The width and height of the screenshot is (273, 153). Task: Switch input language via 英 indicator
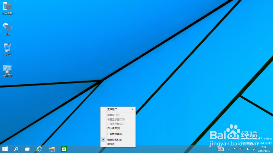click(254, 149)
